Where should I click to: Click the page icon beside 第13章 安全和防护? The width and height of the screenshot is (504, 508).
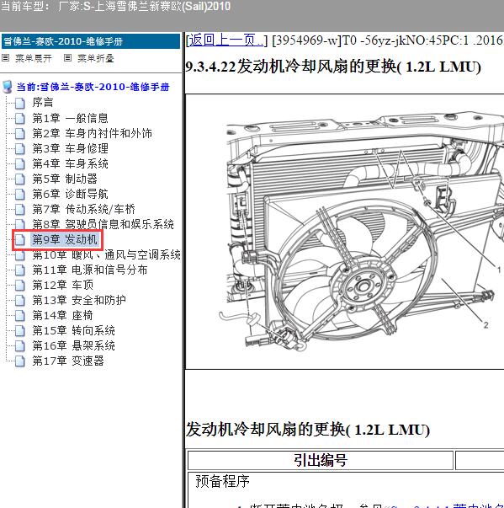point(20,300)
